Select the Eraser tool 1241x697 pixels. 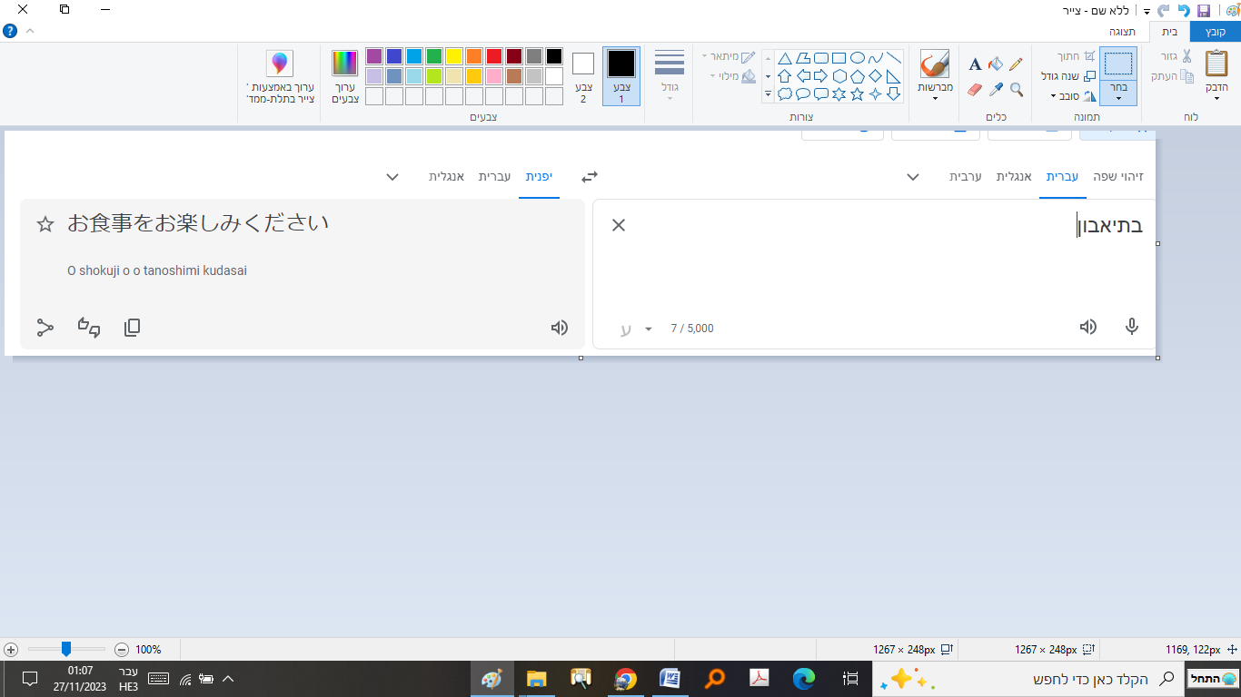coord(974,89)
